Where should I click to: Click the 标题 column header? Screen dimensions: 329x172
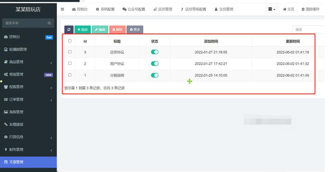point(117,42)
